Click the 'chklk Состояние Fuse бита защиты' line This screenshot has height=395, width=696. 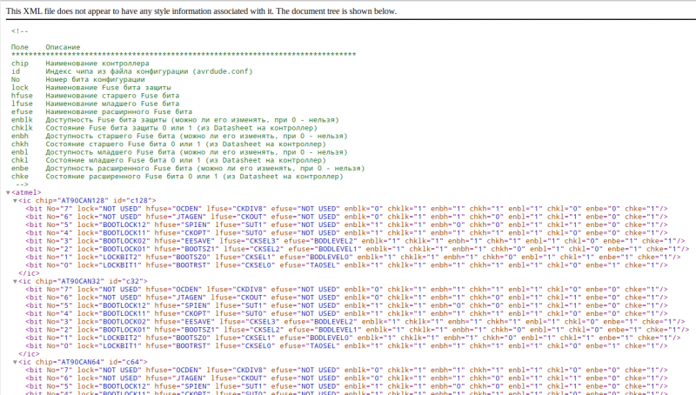[164, 128]
